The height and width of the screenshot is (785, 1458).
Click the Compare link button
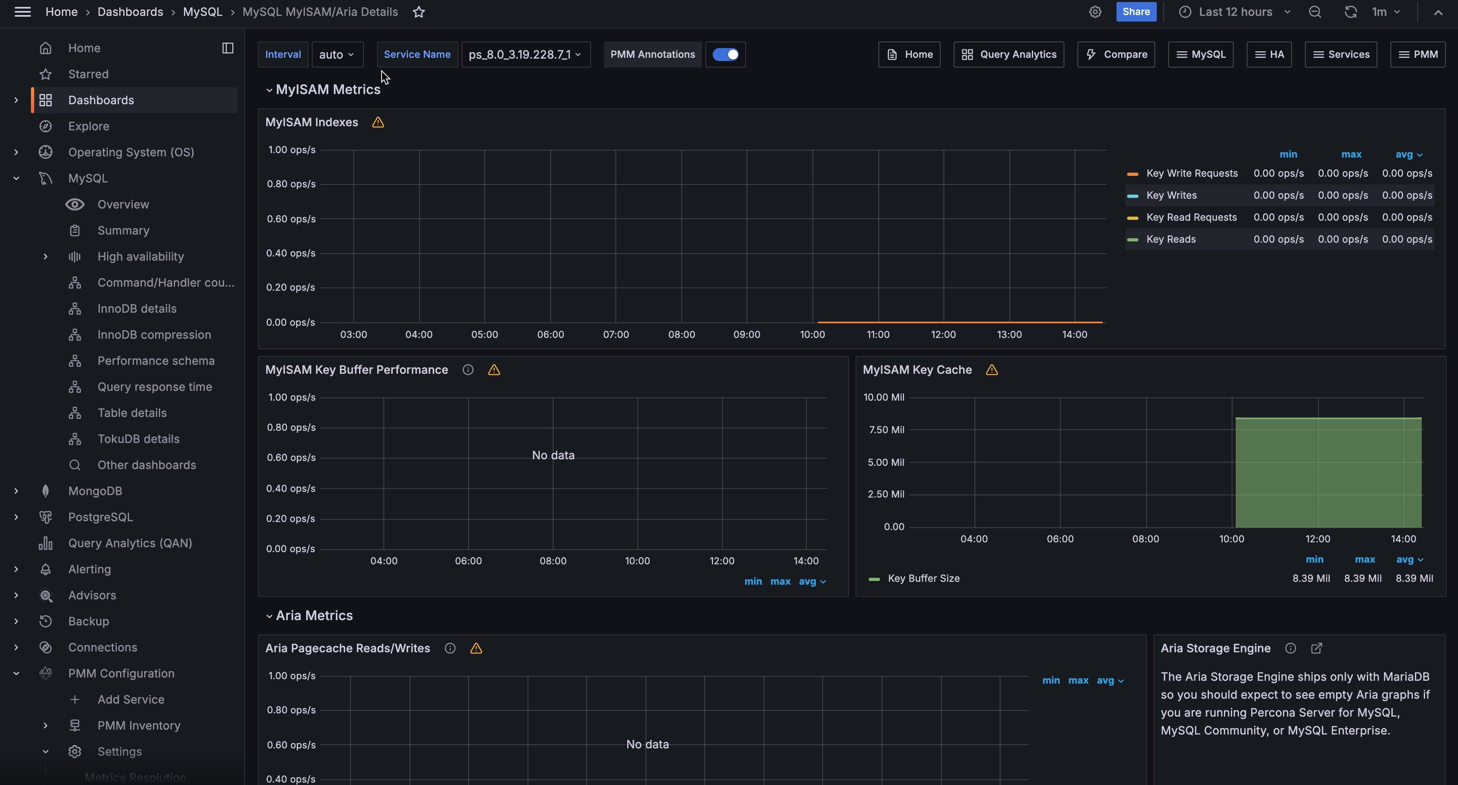coord(1116,54)
